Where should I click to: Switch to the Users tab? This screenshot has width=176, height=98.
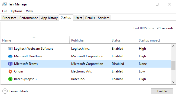click(x=78, y=18)
